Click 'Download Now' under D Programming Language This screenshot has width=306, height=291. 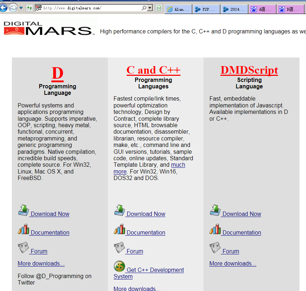point(50,214)
